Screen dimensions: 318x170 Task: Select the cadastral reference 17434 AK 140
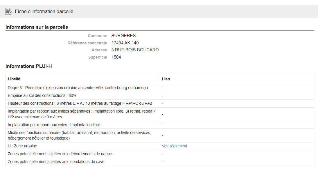(125, 43)
